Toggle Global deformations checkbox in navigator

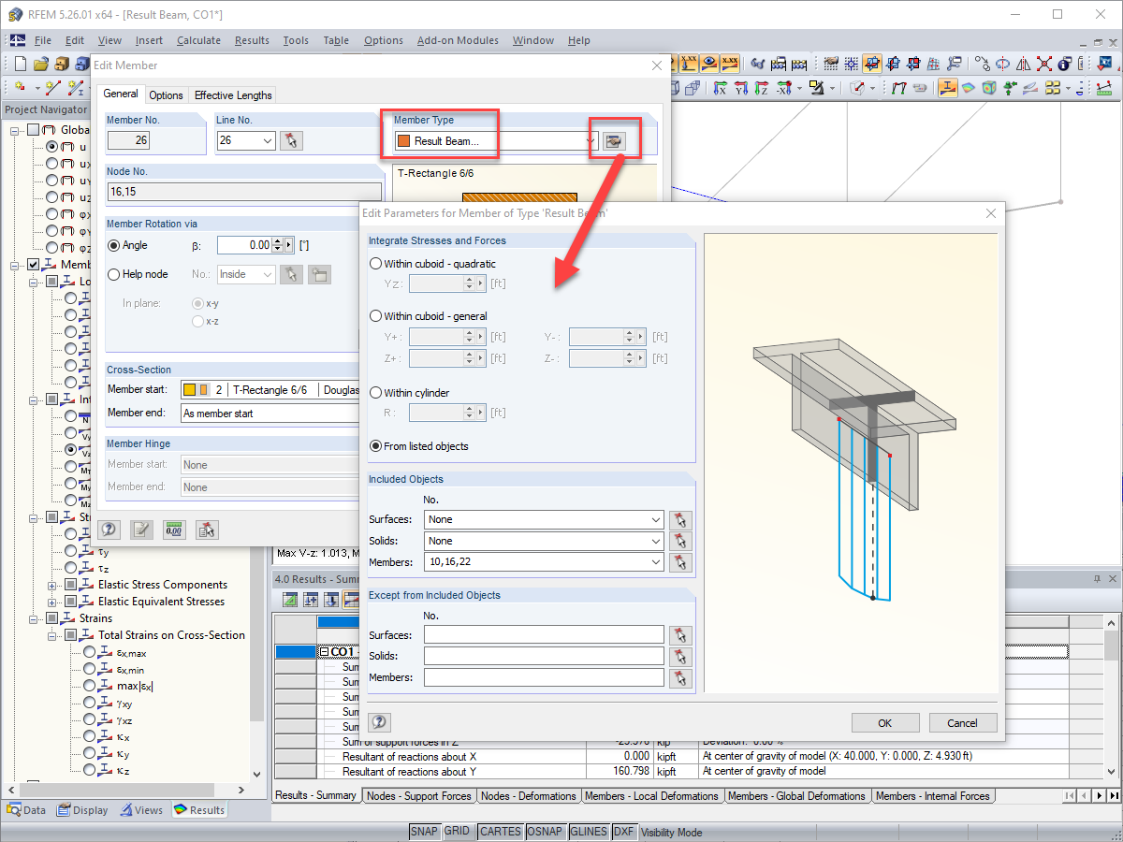34,130
